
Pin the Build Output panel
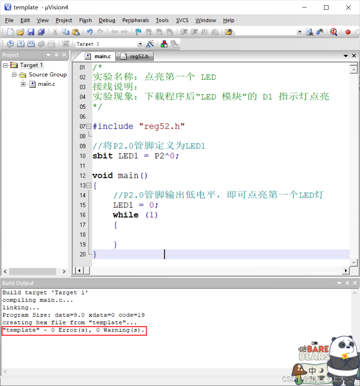[x=347, y=283]
